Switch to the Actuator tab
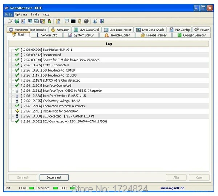Image resolution: width=218 pixels, height=196 pixels. [60, 30]
